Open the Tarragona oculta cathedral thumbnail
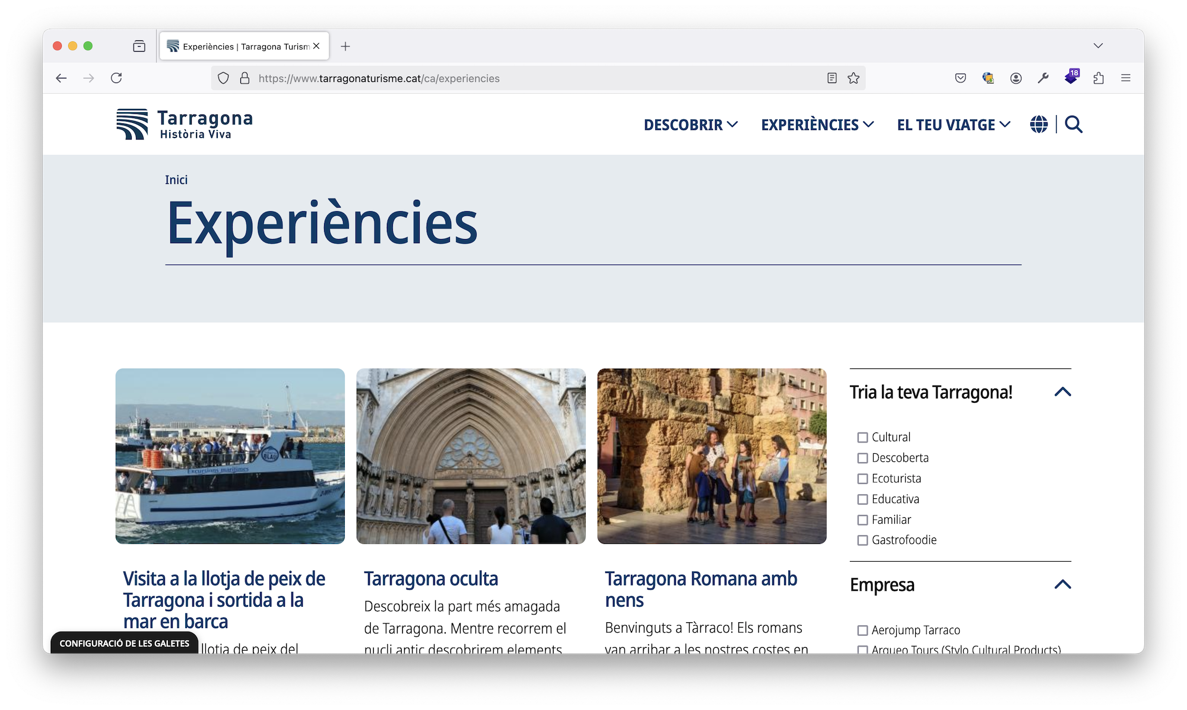Image resolution: width=1187 pixels, height=710 pixels. pyautogui.click(x=471, y=456)
